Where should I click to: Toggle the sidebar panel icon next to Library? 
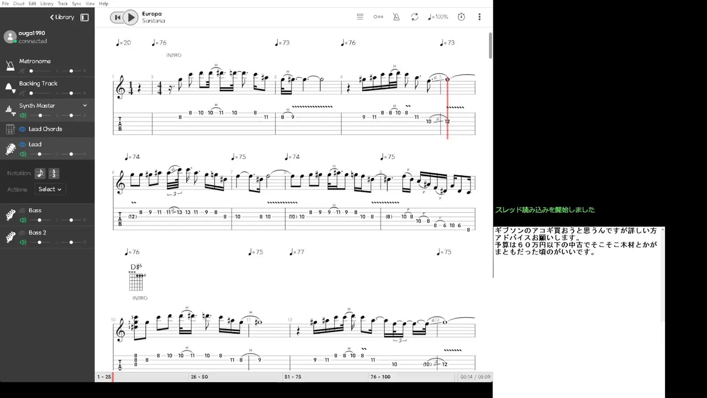pos(85,17)
